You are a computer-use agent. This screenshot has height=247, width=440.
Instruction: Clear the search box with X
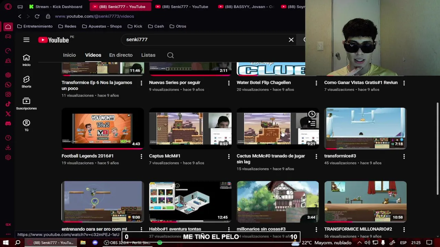291,40
